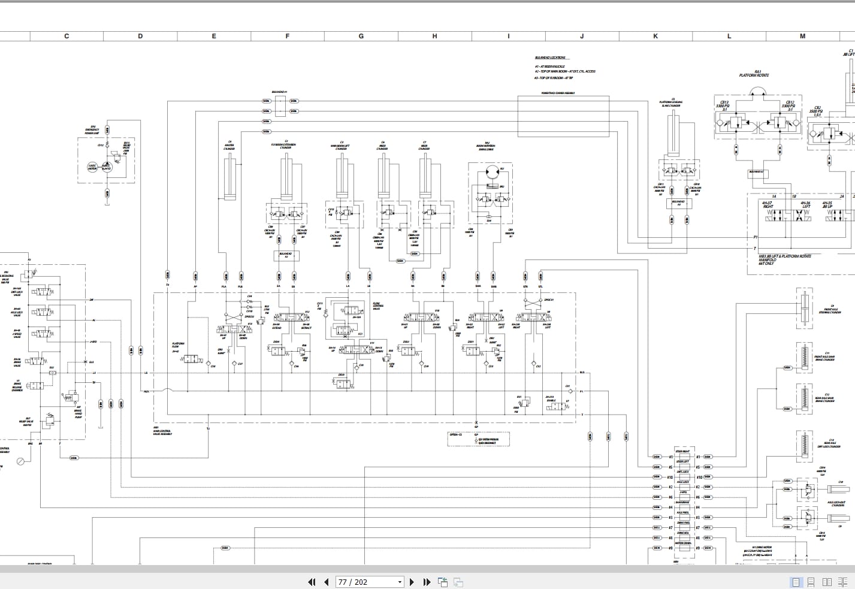Click column header K on the schematic
The width and height of the screenshot is (855, 589).
[x=655, y=37]
